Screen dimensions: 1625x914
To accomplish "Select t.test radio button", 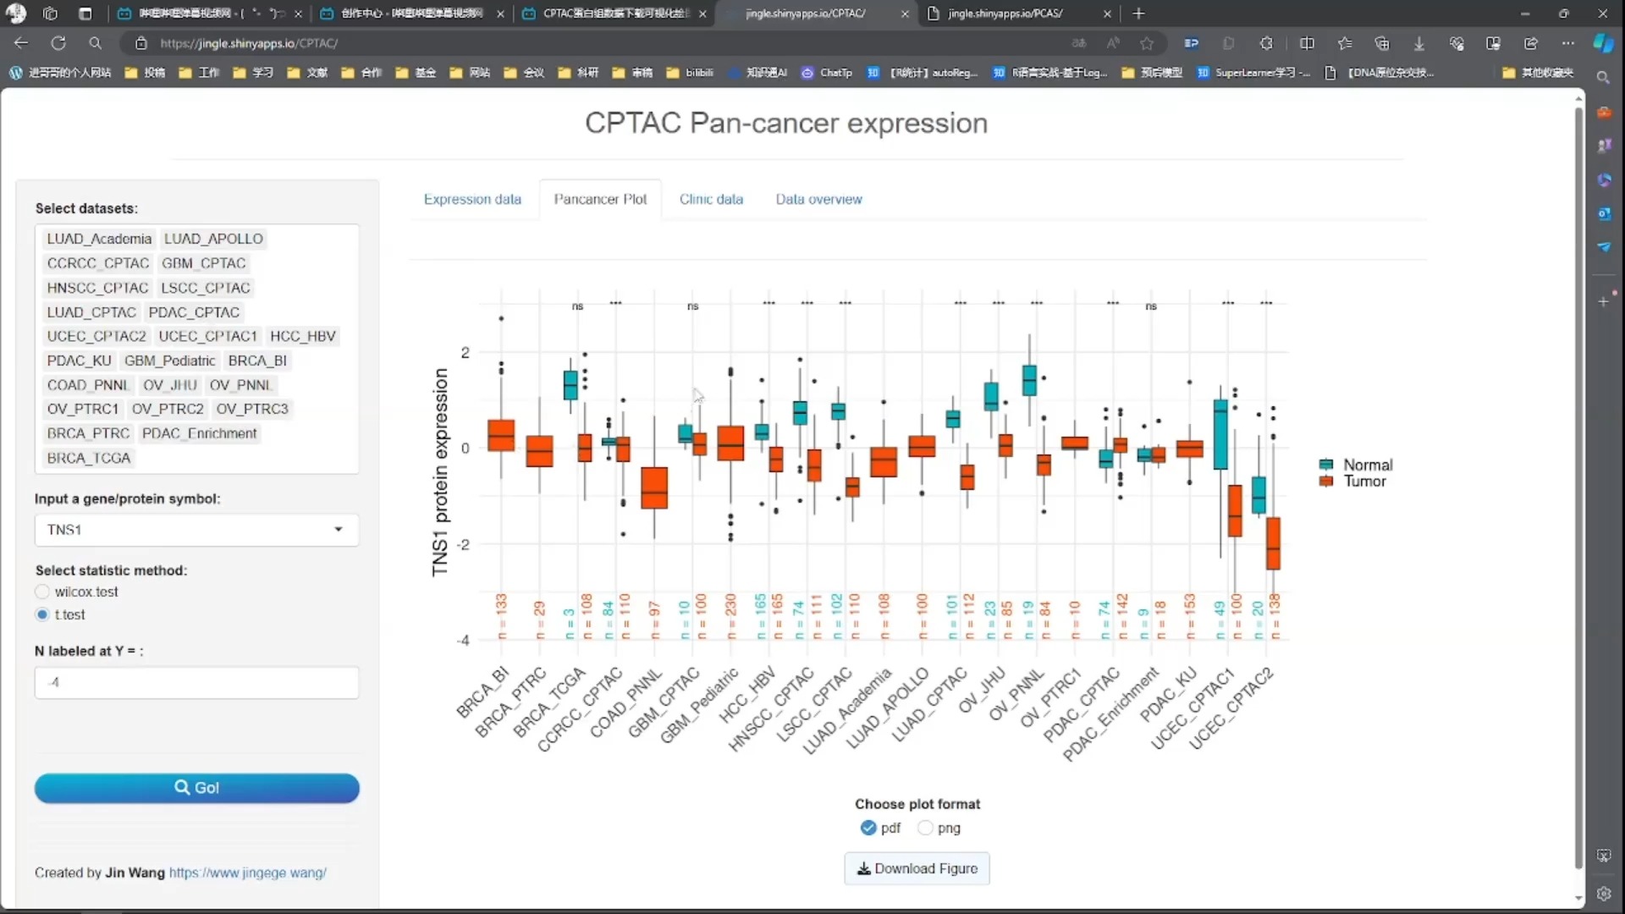I will tap(42, 615).
